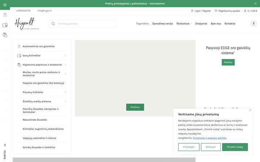
Task: Open Straipsniai in the navigation
Action: click(201, 23)
